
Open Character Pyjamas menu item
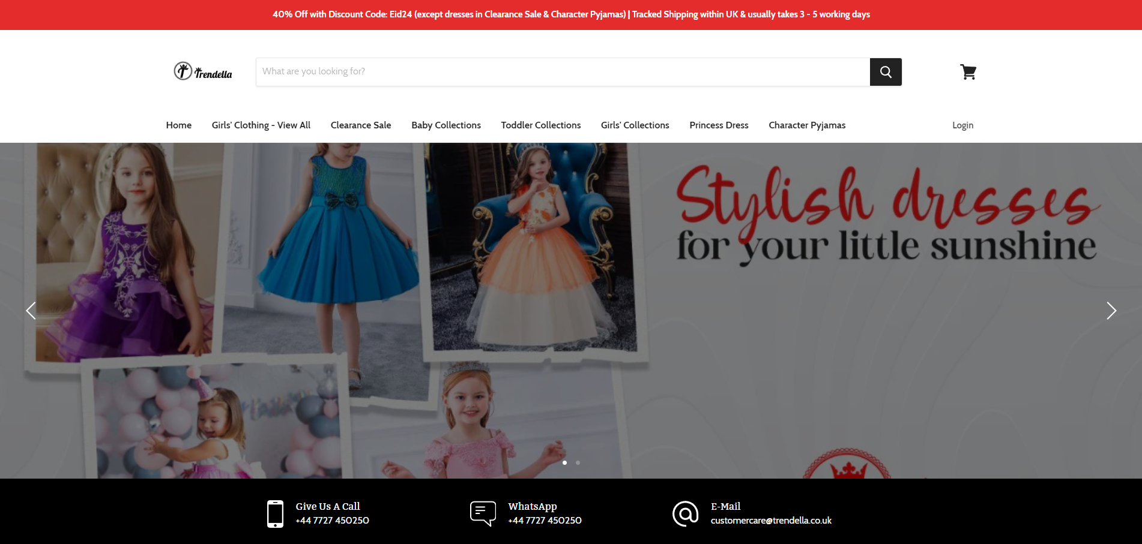coord(807,125)
